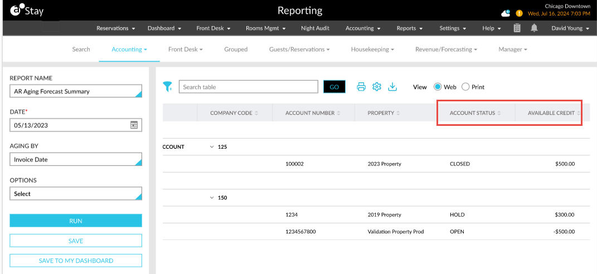Switch to the Search report tab
The height and width of the screenshot is (274, 597).
pyautogui.click(x=81, y=49)
